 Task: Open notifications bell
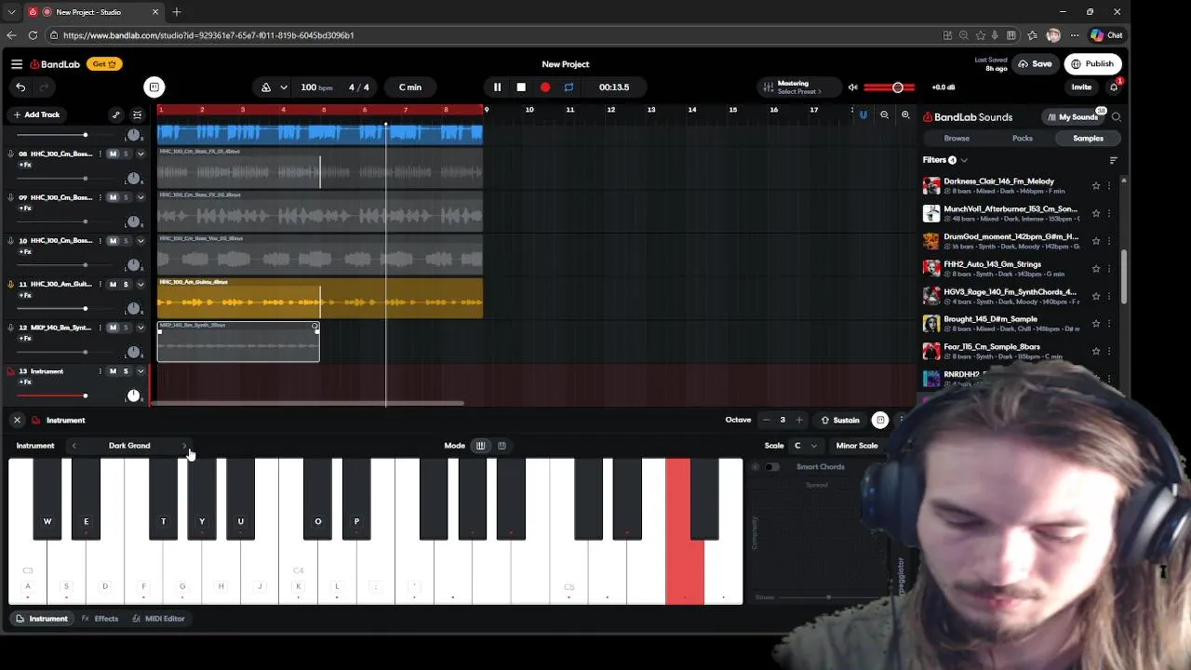click(x=1114, y=87)
